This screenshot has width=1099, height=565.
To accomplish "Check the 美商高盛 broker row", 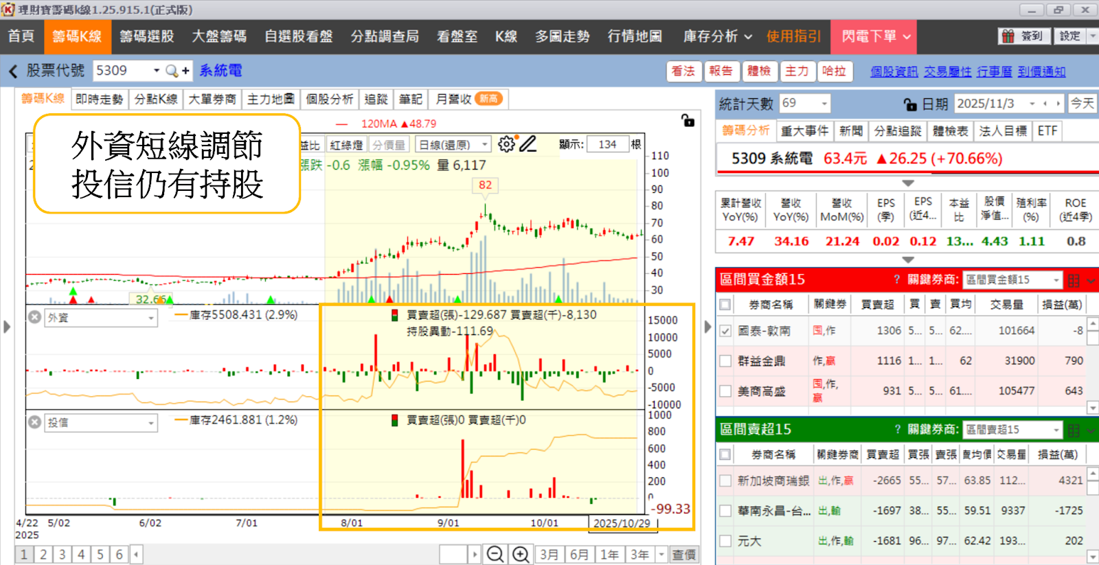I will pos(725,391).
